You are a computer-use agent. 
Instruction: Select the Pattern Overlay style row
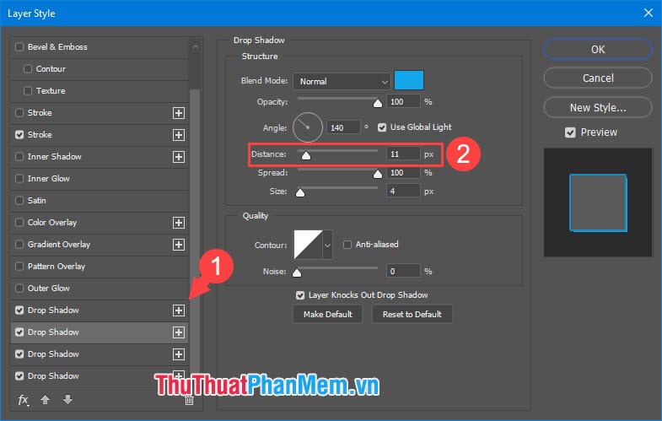click(100, 267)
